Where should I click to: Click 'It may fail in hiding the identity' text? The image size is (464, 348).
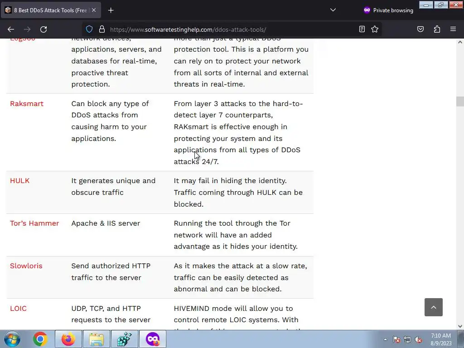[230, 181]
